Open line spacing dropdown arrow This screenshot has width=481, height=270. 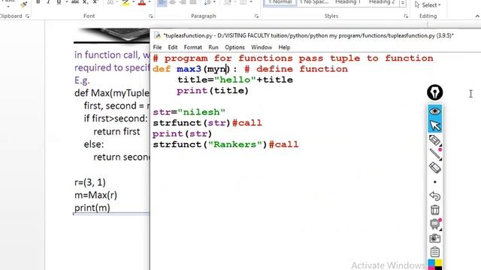pyautogui.click(x=213, y=2)
